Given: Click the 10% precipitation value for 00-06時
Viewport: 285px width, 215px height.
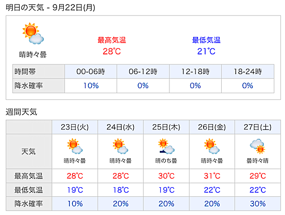Looking at the screenshot, I should [x=91, y=86].
